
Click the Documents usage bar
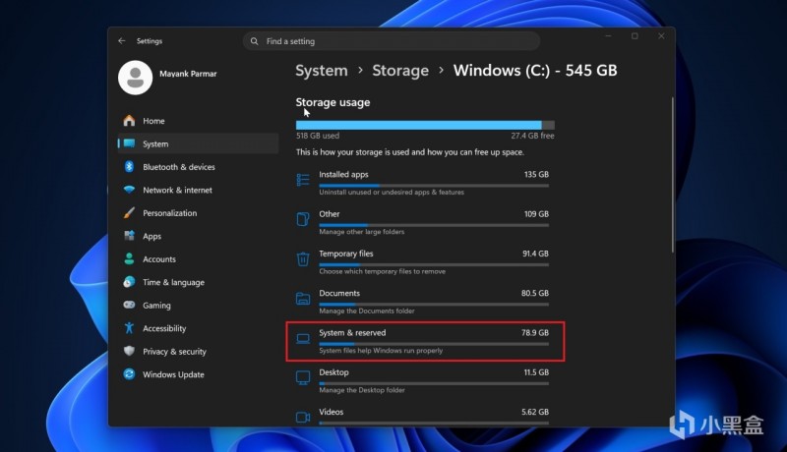434,305
